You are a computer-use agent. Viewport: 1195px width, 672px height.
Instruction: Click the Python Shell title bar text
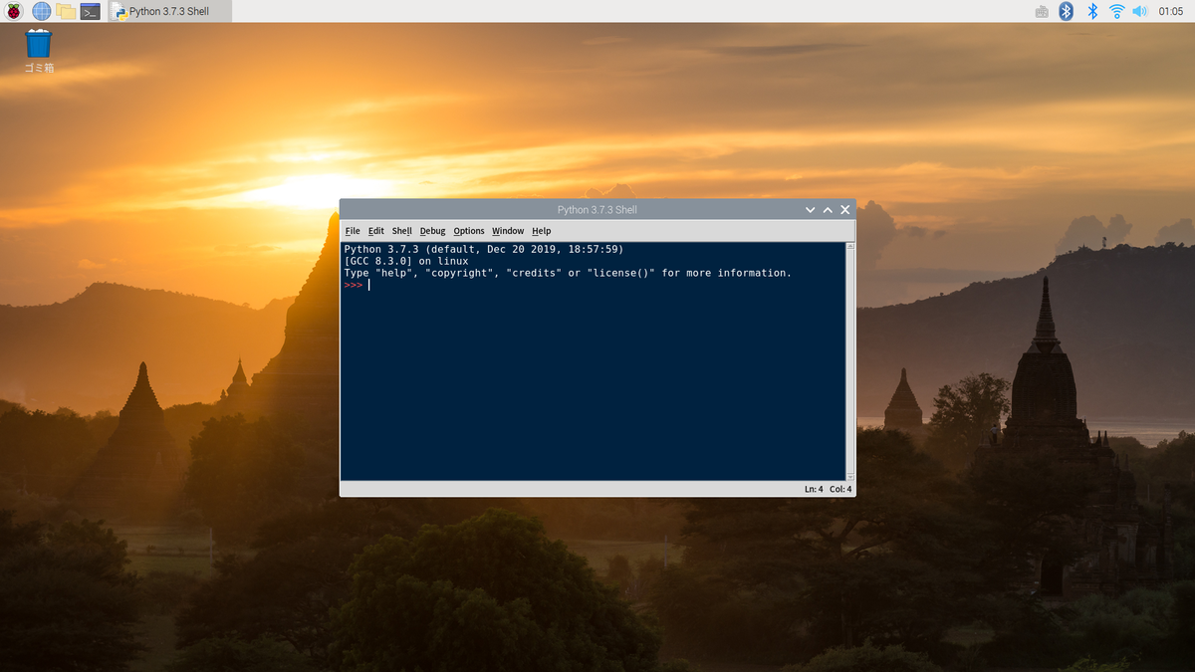point(597,210)
